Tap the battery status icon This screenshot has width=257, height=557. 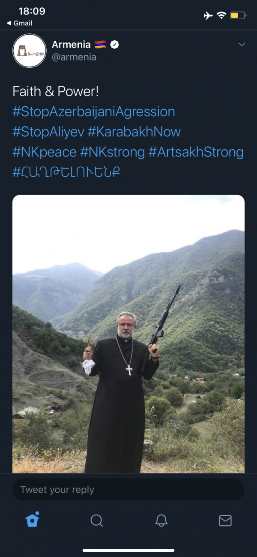tap(238, 16)
